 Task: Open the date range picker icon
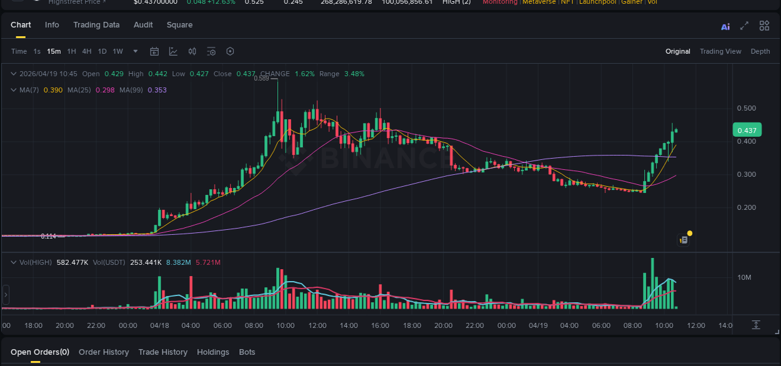tap(154, 51)
